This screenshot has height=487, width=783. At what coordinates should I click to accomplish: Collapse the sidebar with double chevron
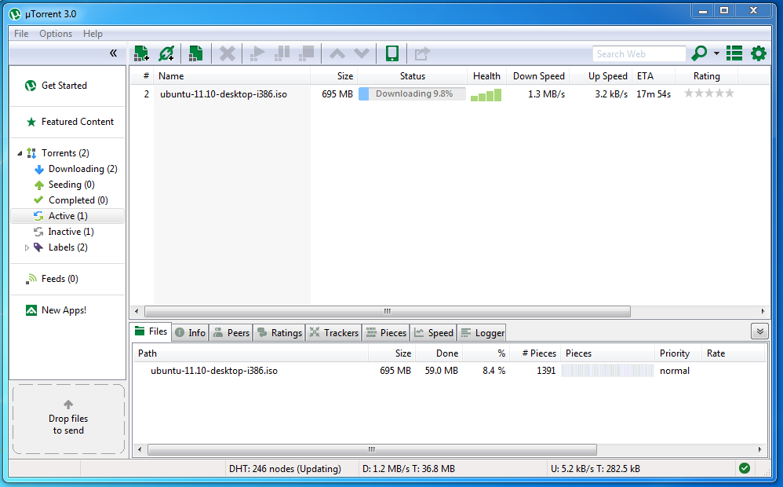click(x=113, y=53)
